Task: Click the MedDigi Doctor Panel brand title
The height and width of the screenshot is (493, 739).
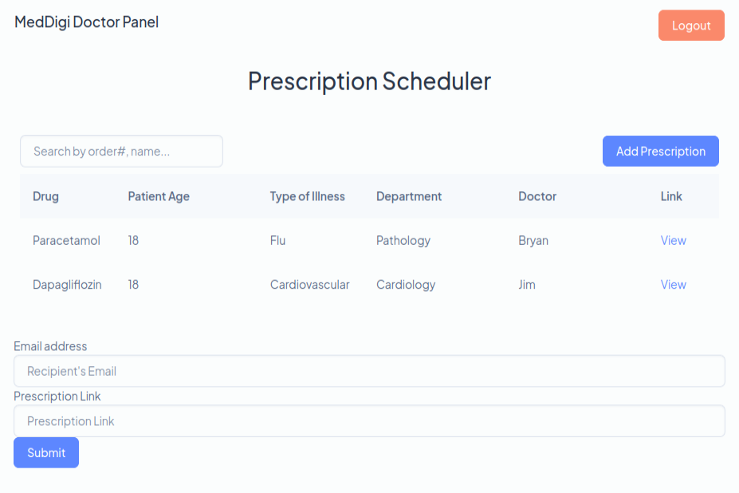Action: [x=86, y=22]
